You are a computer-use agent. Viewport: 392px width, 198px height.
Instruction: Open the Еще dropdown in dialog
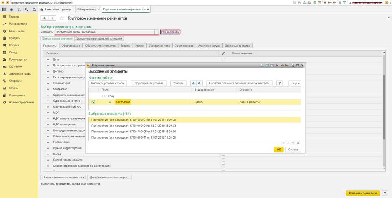click(294, 83)
